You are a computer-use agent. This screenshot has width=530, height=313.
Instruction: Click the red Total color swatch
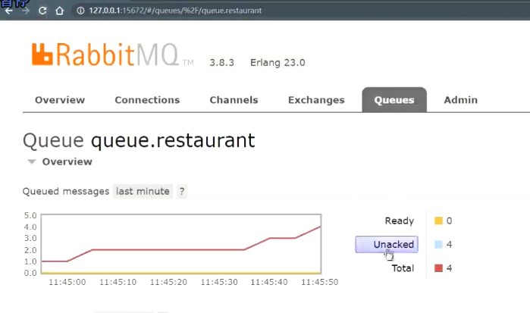point(438,268)
